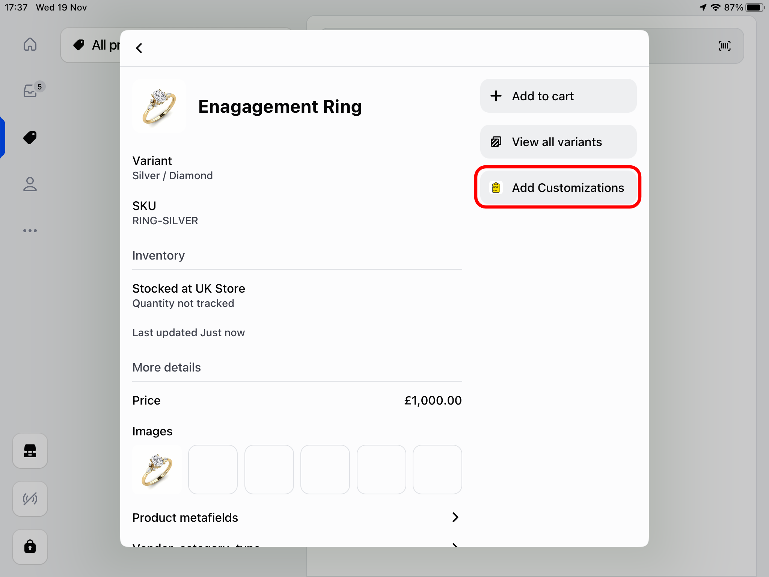Image resolution: width=769 pixels, height=577 pixels.
Task: Select an empty image placeholder slot
Action: pos(213,469)
